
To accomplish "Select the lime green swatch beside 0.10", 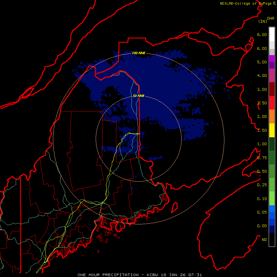I will pos(272,199).
